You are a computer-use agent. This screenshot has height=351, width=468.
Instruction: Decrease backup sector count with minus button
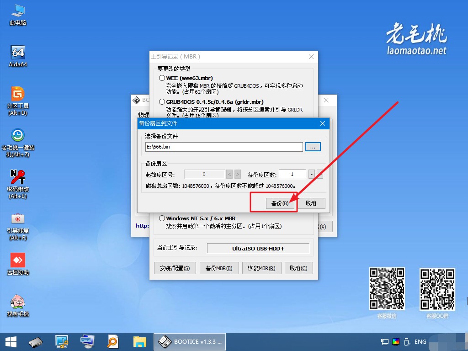click(312, 174)
